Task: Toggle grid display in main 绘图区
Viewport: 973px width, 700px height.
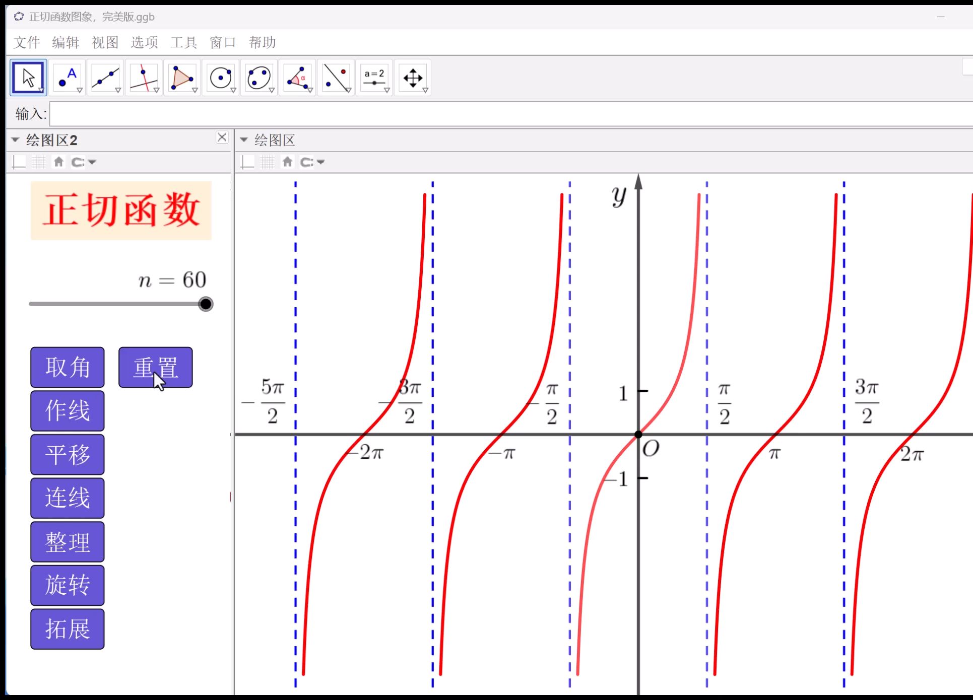Action: coord(267,162)
